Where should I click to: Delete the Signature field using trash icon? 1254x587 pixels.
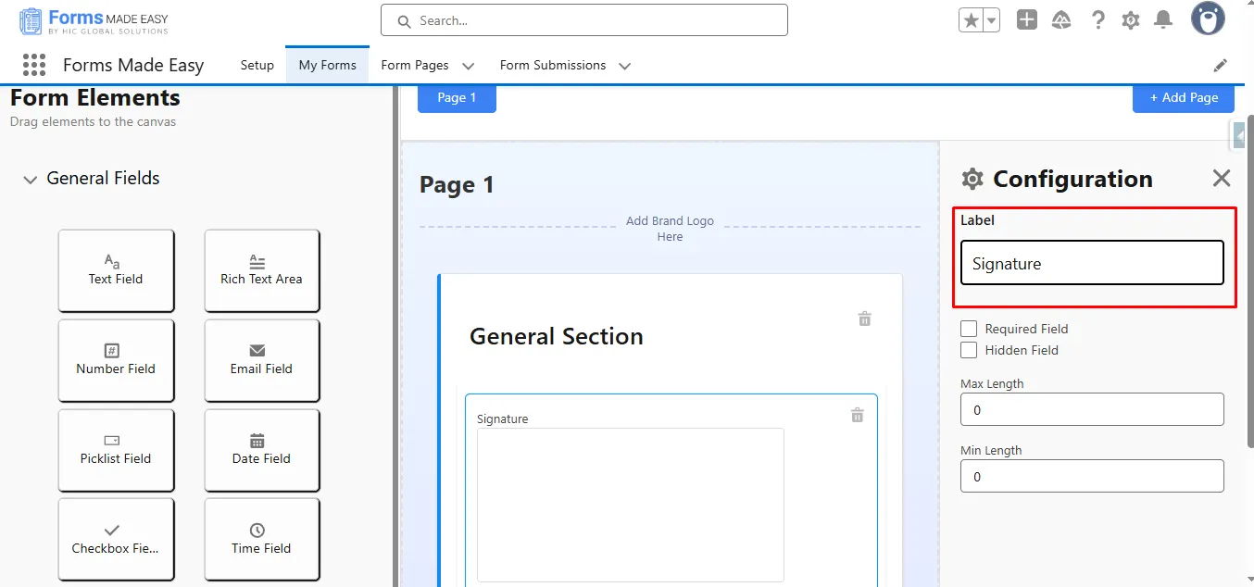(857, 416)
